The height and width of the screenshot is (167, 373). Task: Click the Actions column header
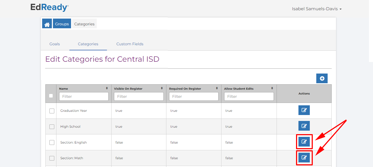point(304,93)
